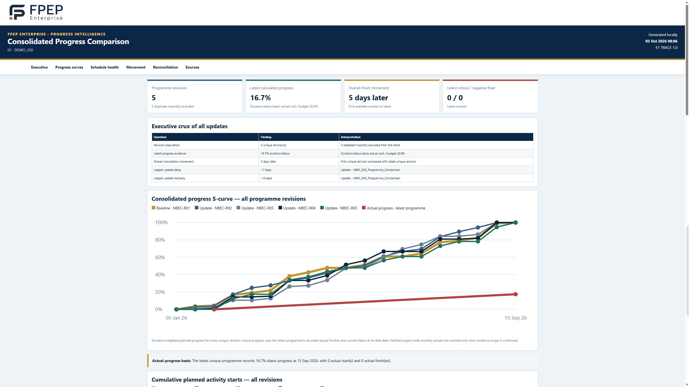Image resolution: width=689 pixels, height=387 pixels.
Task: Click the 100% y-axis label
Action: [x=161, y=223]
